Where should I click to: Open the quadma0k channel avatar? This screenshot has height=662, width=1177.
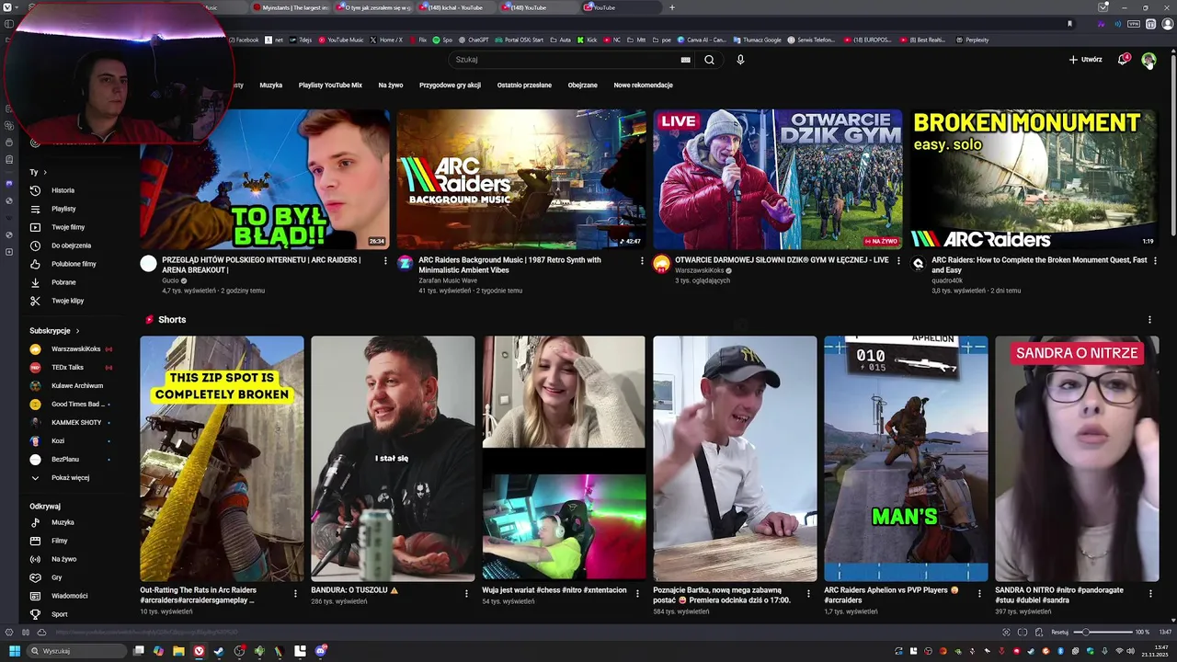[x=918, y=264]
